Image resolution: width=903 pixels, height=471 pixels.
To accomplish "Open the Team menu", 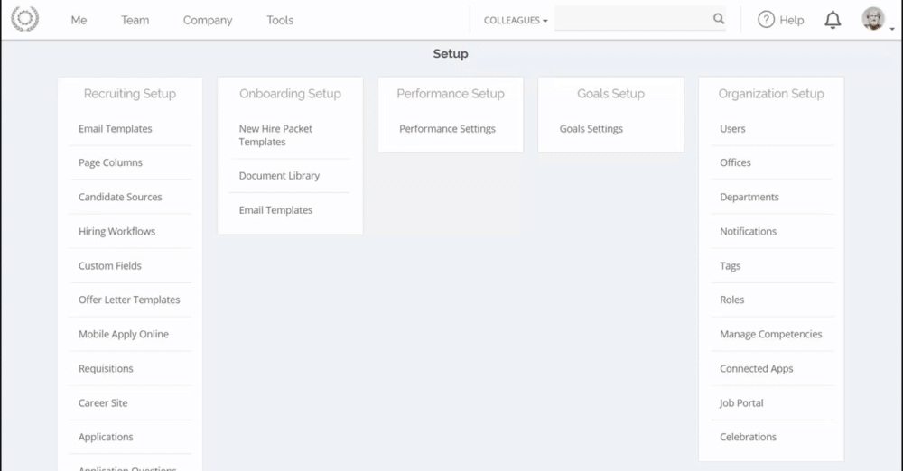I will point(135,20).
